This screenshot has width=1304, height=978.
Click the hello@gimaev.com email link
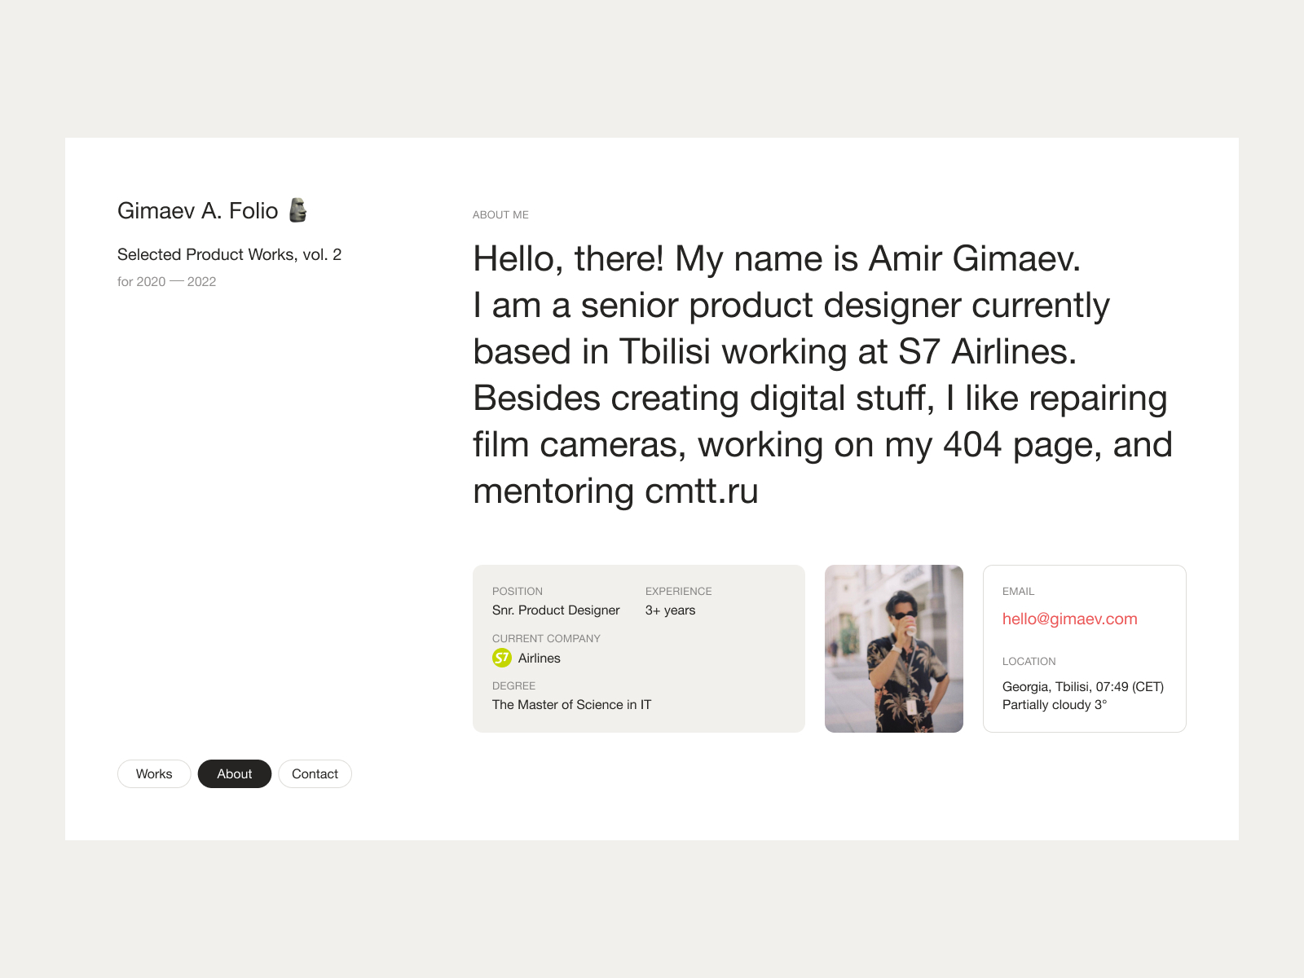[1070, 619]
